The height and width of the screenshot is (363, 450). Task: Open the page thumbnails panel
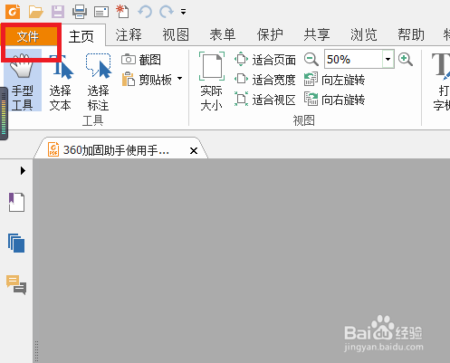pyautogui.click(x=16, y=243)
